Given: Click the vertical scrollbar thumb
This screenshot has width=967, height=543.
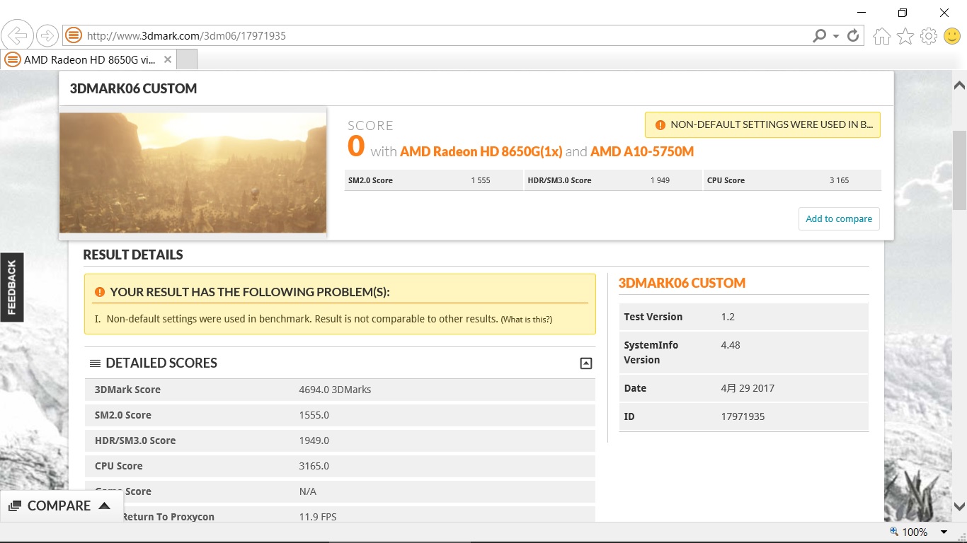Looking at the screenshot, I should (x=959, y=170).
